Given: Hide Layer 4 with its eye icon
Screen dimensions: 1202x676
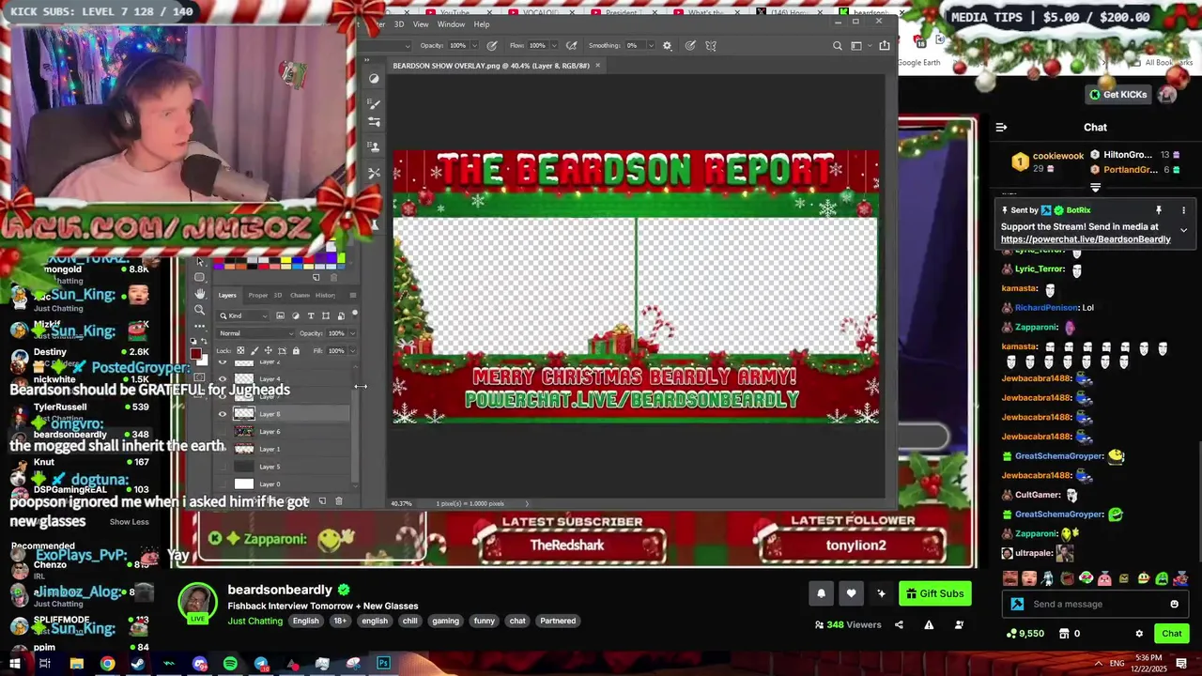Looking at the screenshot, I should [223, 378].
